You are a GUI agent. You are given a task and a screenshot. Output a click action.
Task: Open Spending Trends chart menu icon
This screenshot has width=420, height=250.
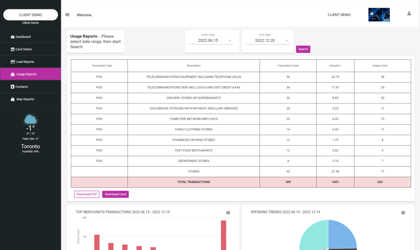(403, 213)
